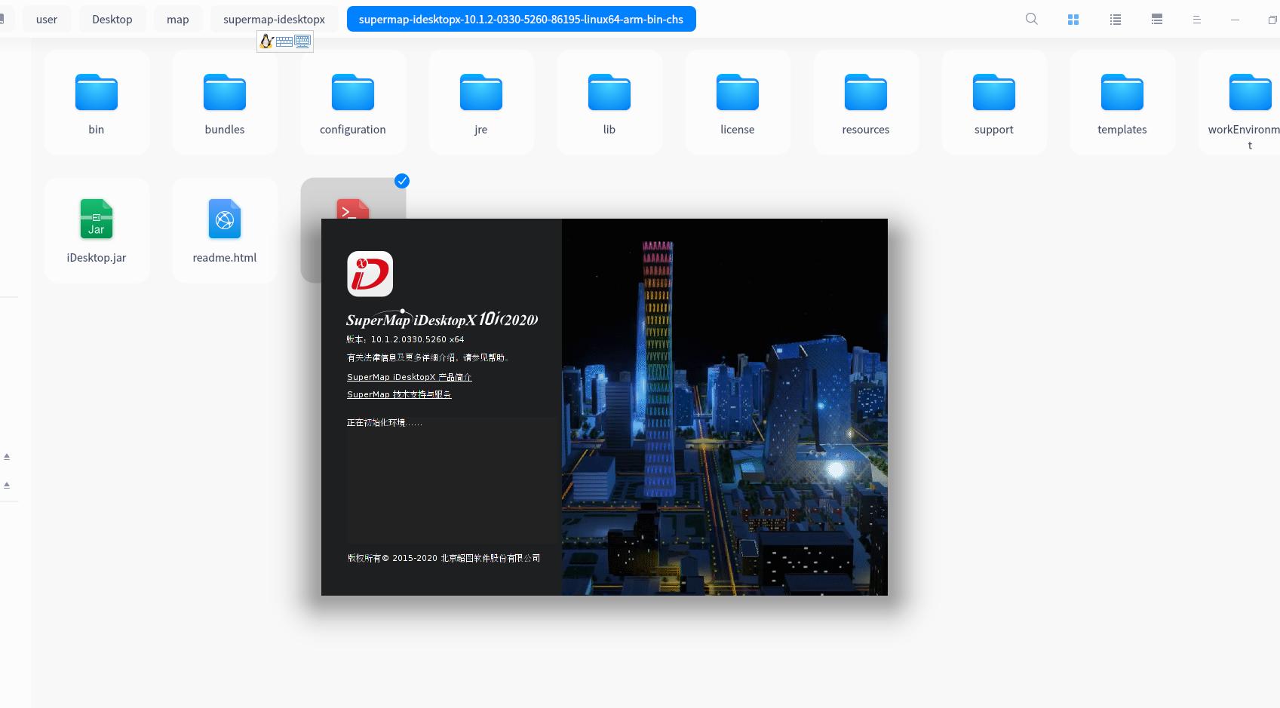Select the iDesktop.jar file
Viewport: 1280px width, 708px height.
pyautogui.click(x=97, y=231)
